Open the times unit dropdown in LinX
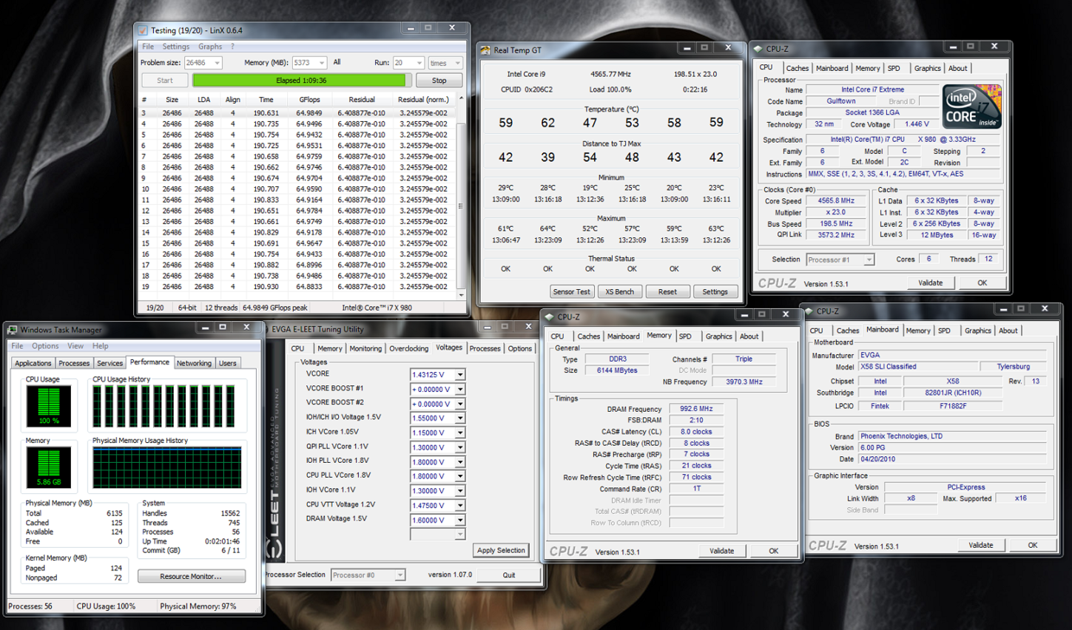Viewport: 1072px width, 630px height. pyautogui.click(x=458, y=63)
